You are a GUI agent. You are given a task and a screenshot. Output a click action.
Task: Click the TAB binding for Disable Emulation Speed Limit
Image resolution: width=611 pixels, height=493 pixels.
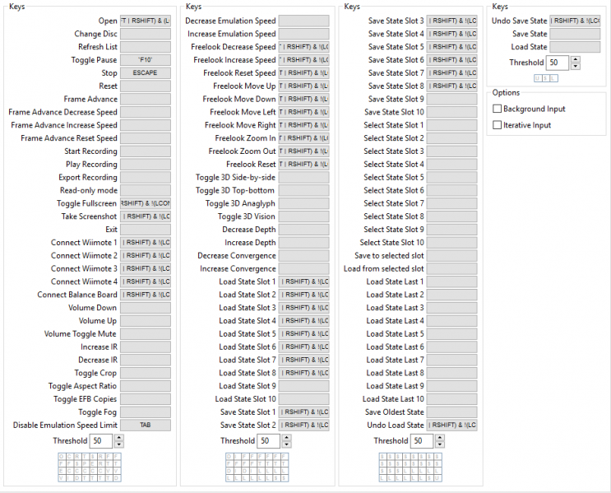coord(146,426)
